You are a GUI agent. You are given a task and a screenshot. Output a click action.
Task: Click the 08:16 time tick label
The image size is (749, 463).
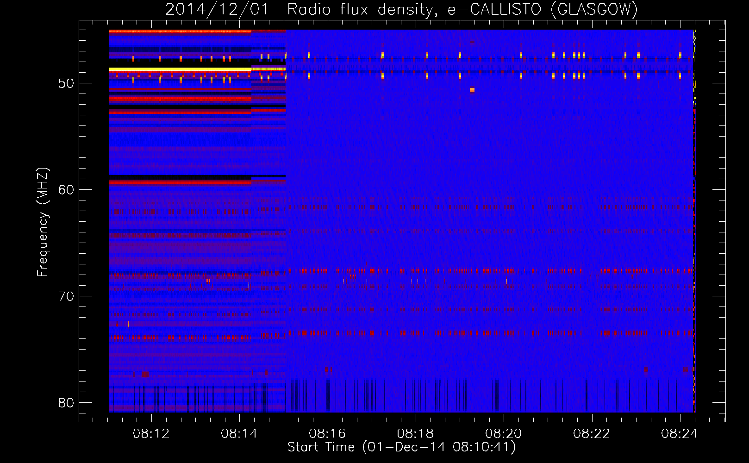pos(327,434)
